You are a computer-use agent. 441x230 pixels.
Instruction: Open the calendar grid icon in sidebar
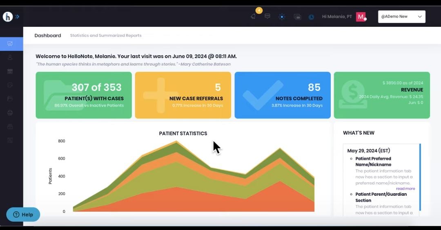[10, 71]
